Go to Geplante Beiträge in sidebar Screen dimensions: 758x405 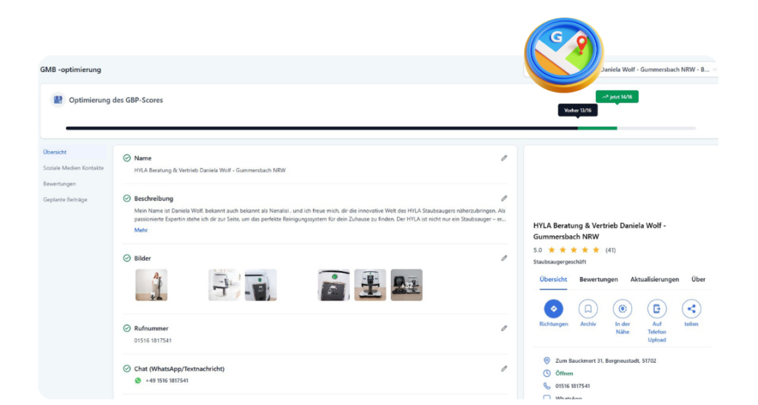pyautogui.click(x=66, y=199)
